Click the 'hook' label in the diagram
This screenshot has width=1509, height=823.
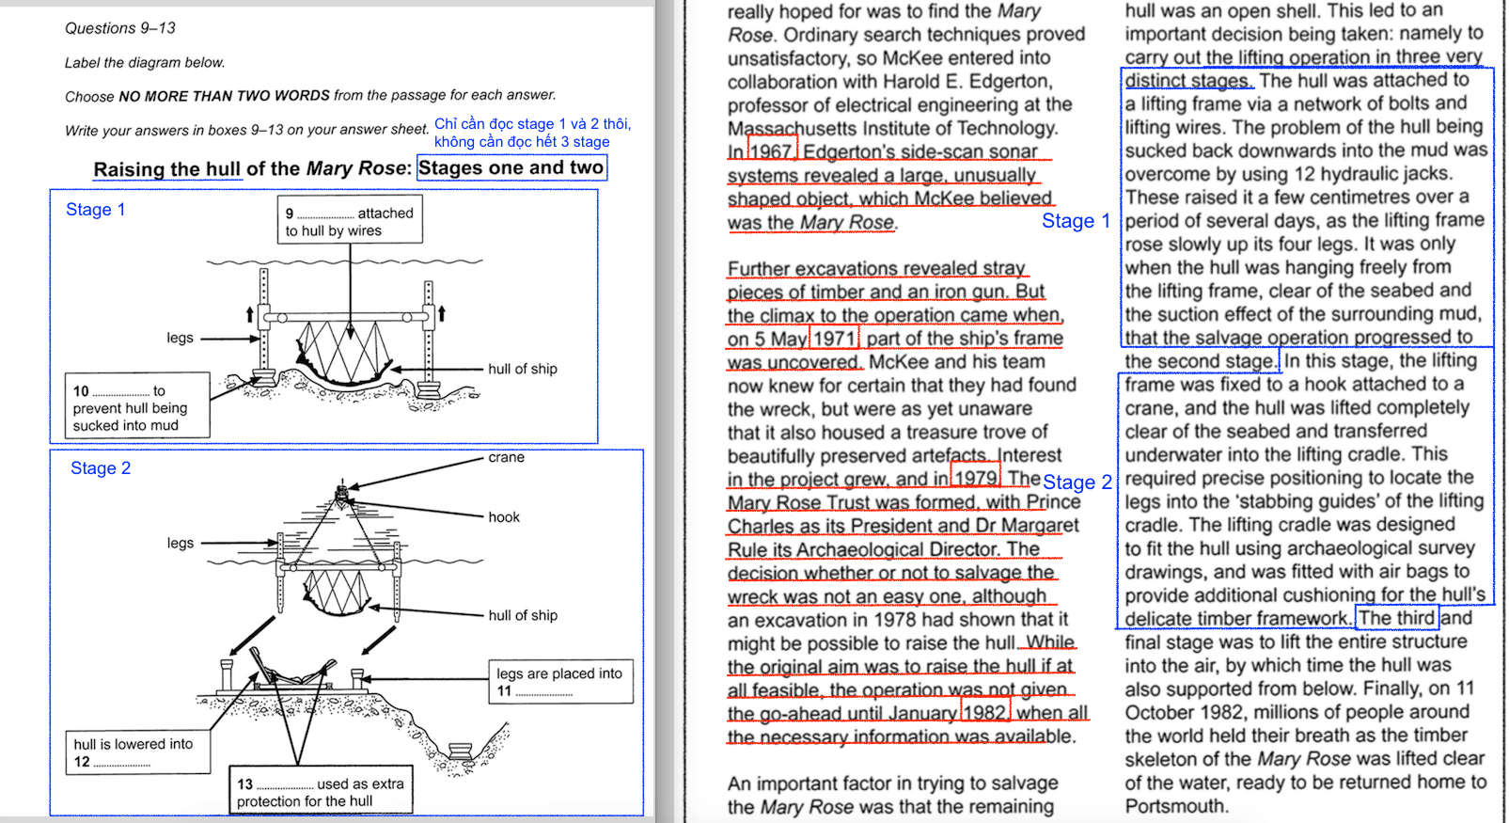[x=504, y=517]
